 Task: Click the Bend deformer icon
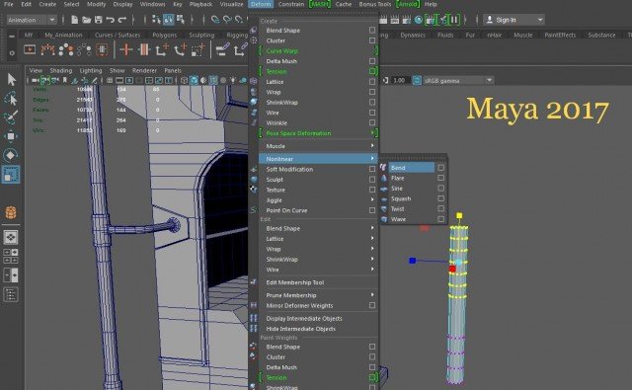[x=383, y=167]
